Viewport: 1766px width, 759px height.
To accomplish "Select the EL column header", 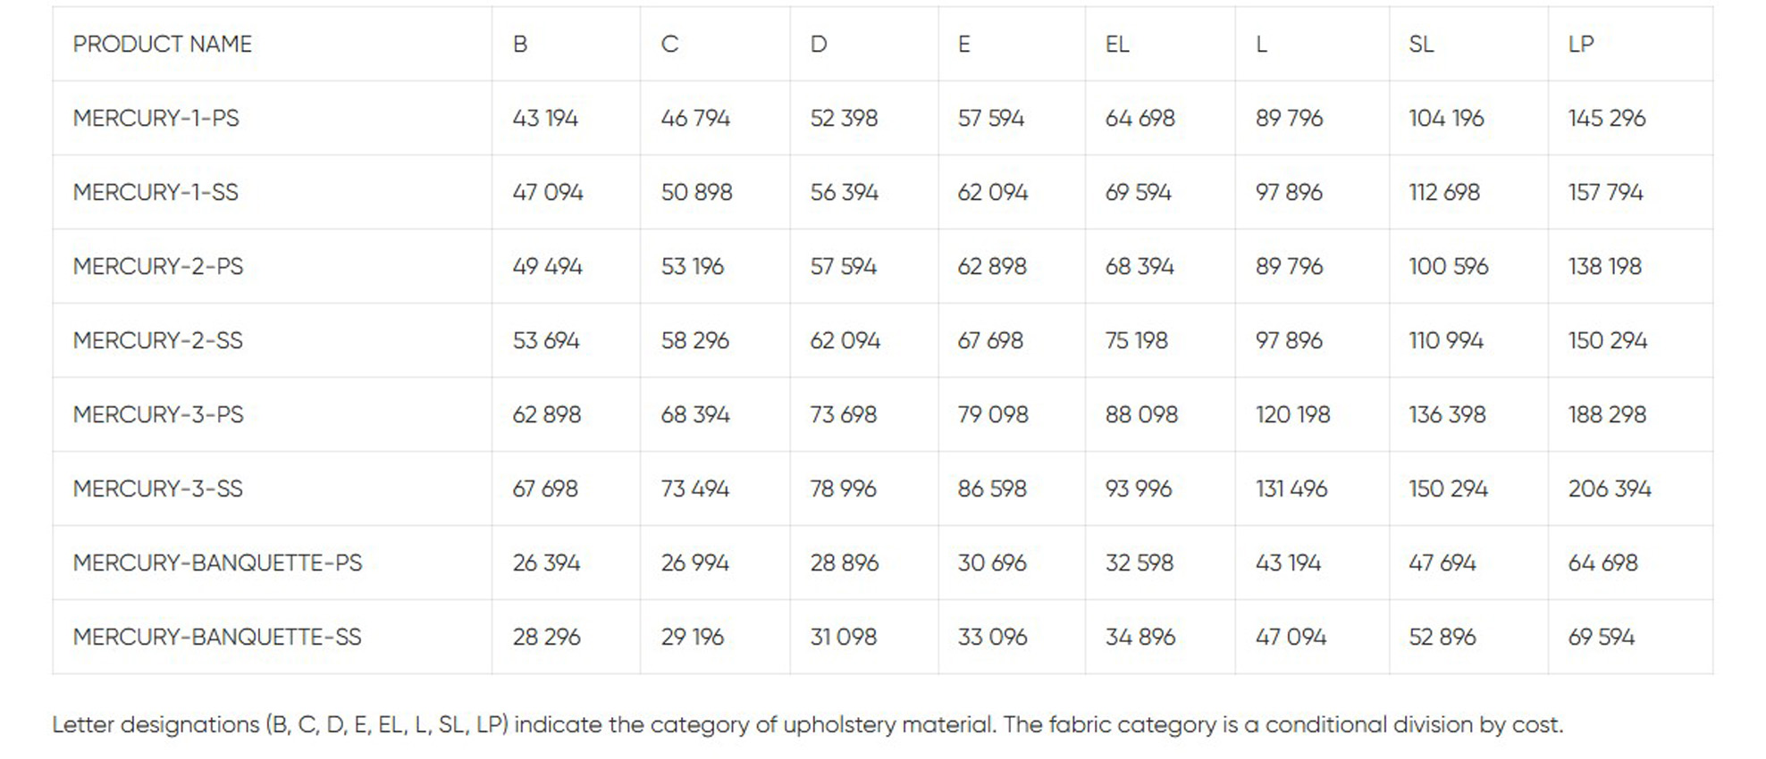I will pyautogui.click(x=1117, y=44).
